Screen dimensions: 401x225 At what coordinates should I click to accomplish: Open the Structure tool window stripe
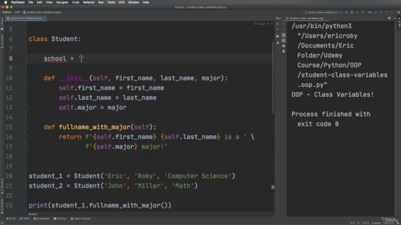click(2, 186)
